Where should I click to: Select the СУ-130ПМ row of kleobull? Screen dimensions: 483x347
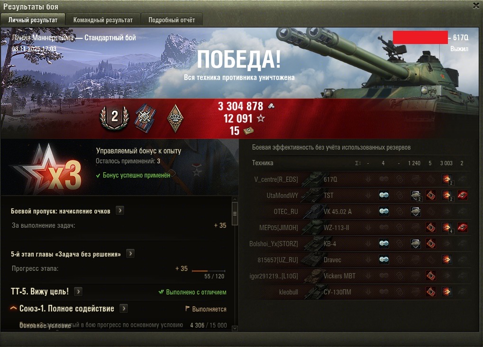click(x=360, y=292)
